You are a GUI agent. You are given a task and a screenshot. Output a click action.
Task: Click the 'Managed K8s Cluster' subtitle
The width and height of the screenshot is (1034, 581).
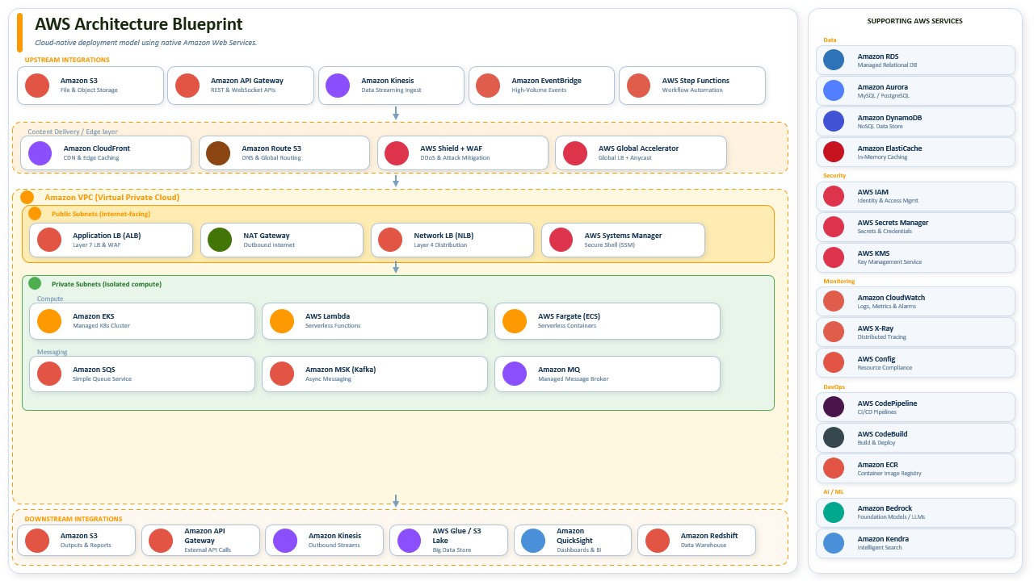(101, 326)
